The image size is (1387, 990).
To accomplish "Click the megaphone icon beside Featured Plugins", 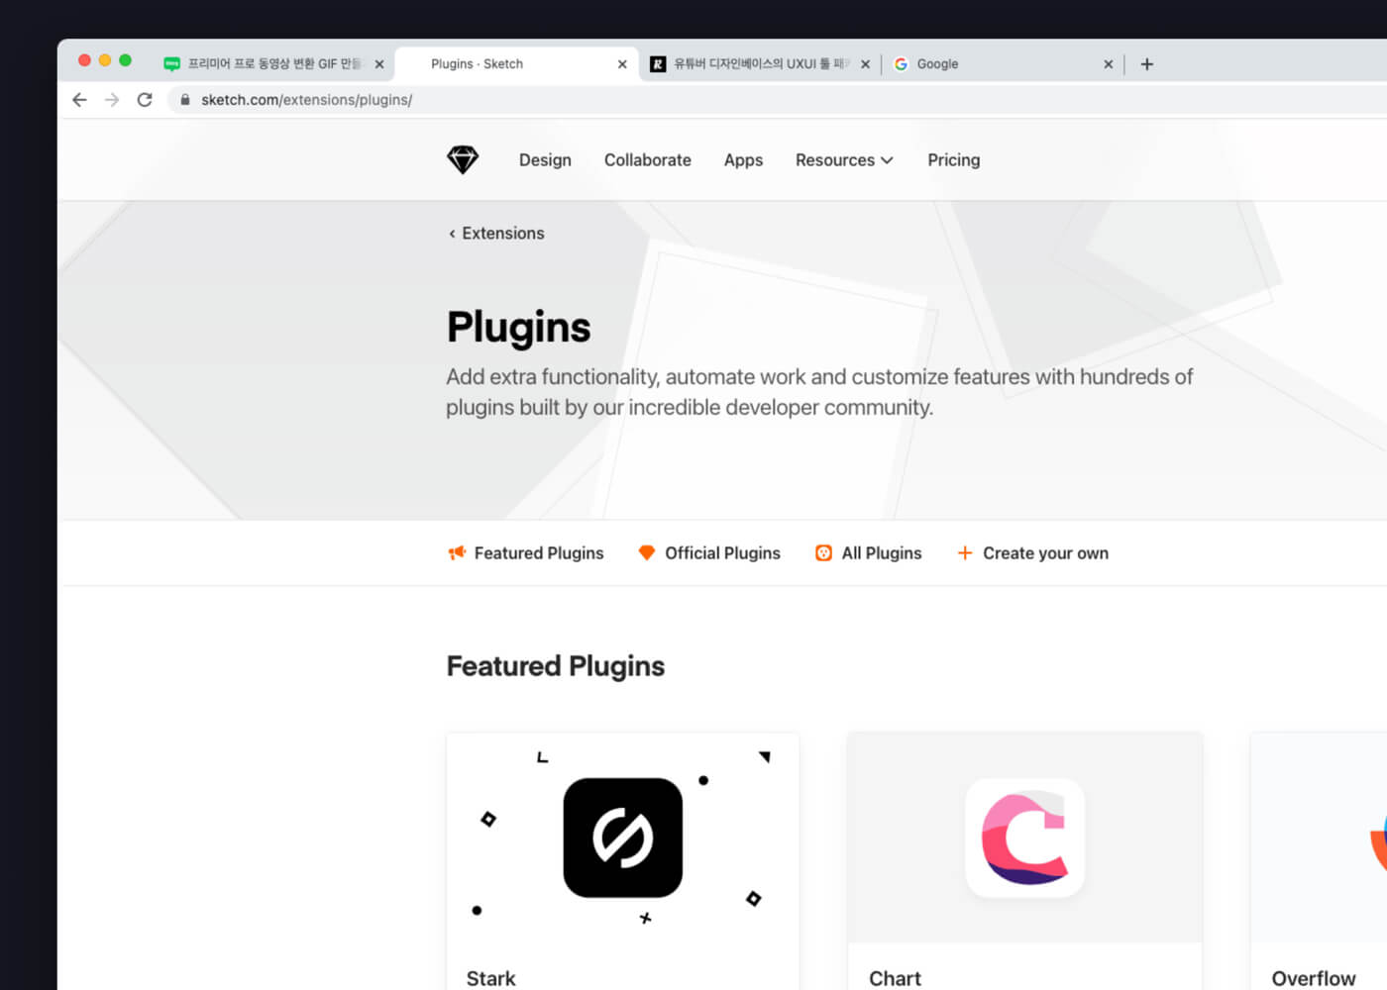I will pyautogui.click(x=457, y=553).
